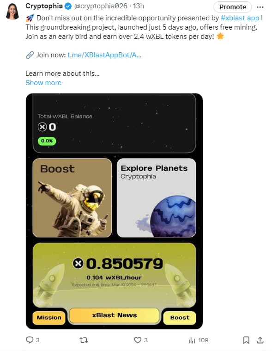
Task: Click the Promote button
Action: coord(233,7)
